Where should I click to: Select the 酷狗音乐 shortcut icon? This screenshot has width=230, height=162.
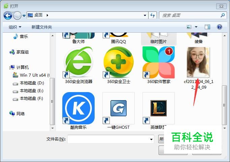(78, 108)
